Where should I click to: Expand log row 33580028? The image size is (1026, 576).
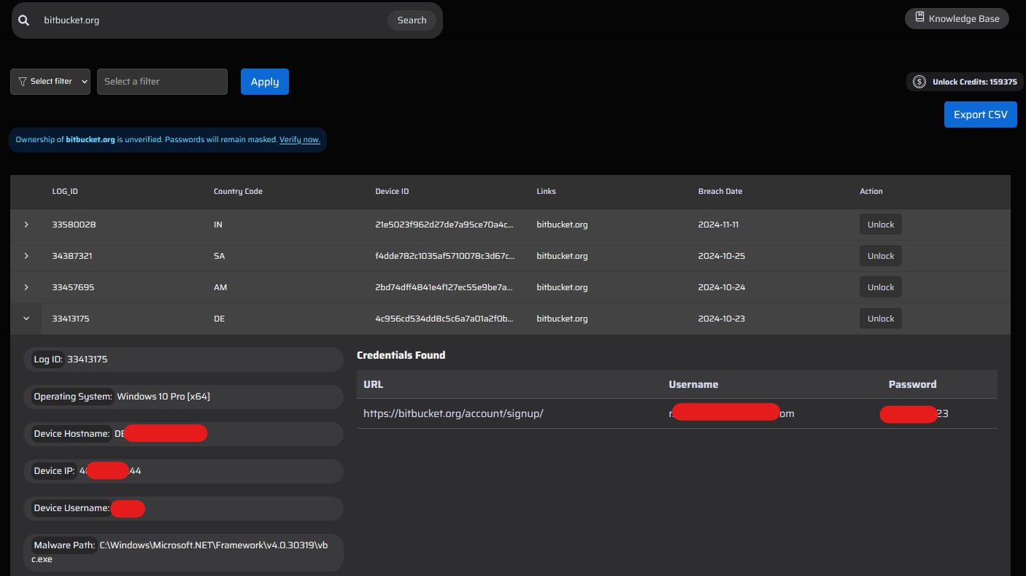coord(26,225)
